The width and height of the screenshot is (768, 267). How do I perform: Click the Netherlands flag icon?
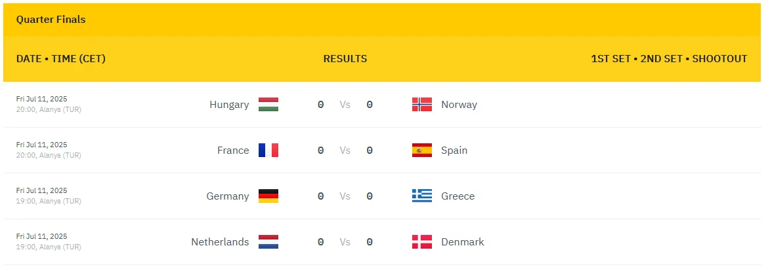click(268, 242)
